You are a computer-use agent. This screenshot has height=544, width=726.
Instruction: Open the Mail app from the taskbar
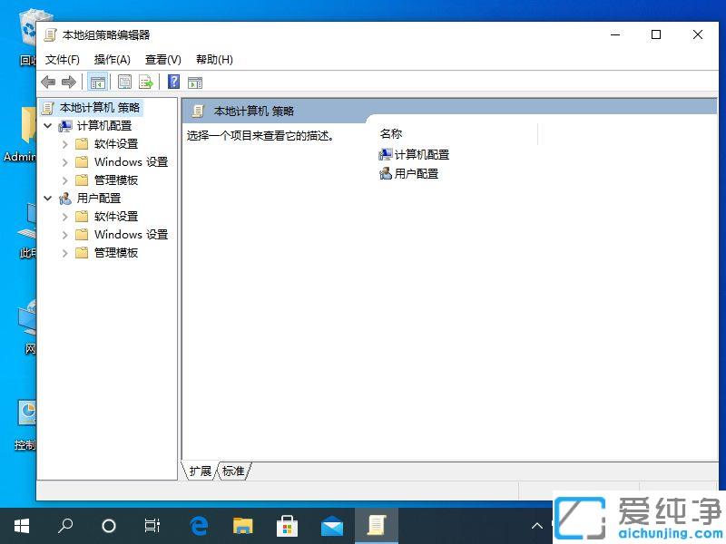click(x=331, y=525)
